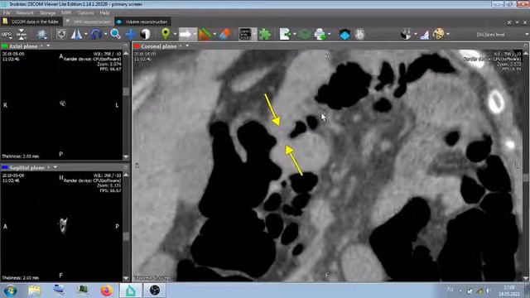Click the sagittal thumbnail image in Sagittal plane
The width and height of the screenshot is (530, 298).
[63, 225]
